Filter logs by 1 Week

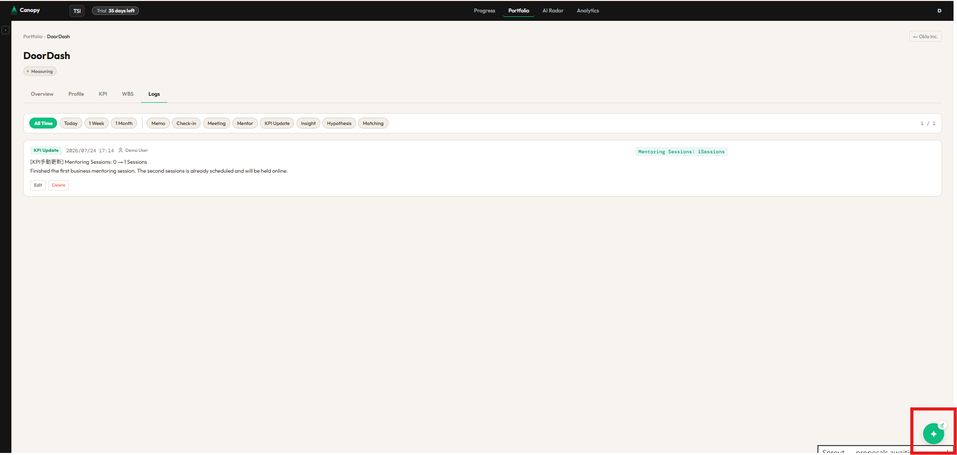(96, 124)
